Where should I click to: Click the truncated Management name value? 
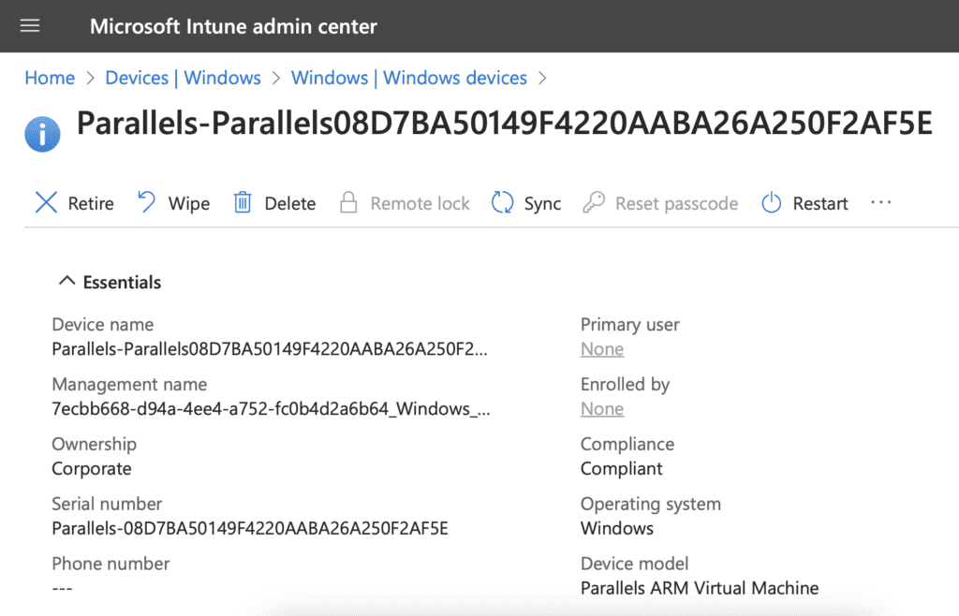pos(270,409)
